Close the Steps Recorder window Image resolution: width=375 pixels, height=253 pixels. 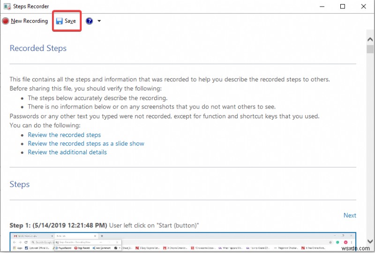click(364, 7)
